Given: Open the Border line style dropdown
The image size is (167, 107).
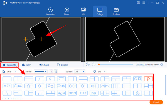Looking at the screenshot, I should (41, 72).
